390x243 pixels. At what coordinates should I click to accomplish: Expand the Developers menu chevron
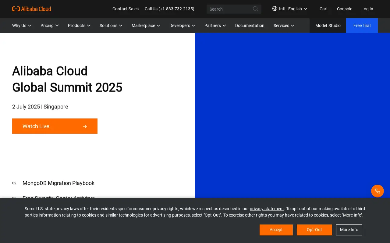[x=193, y=26]
